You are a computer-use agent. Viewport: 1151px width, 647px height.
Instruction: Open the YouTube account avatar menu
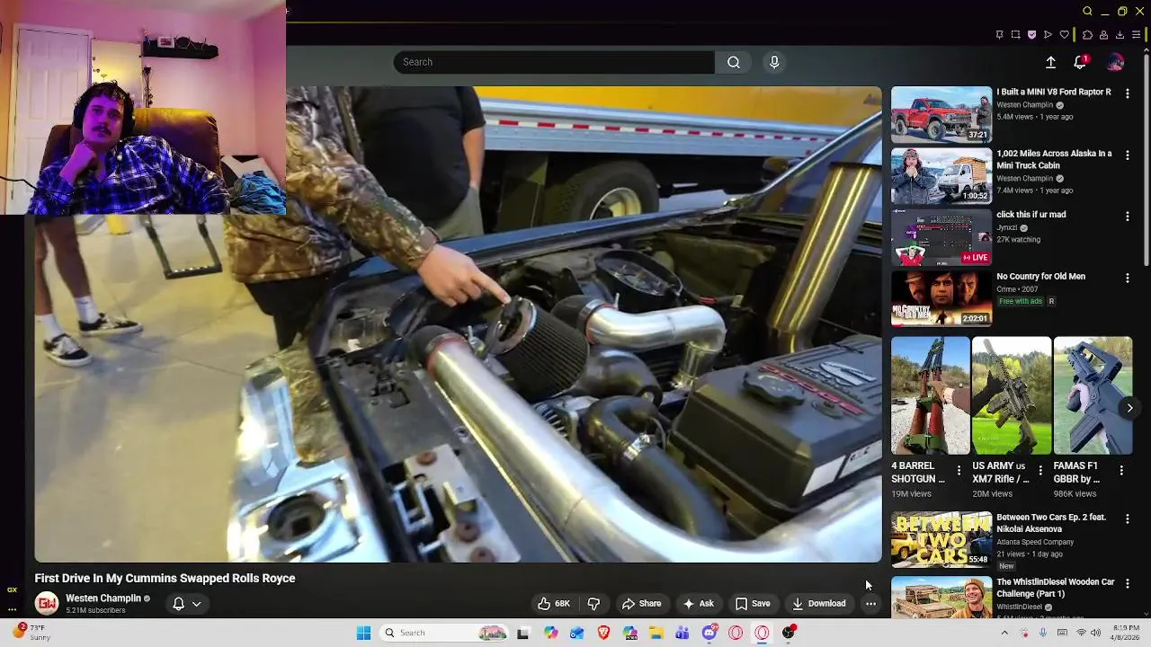[x=1115, y=62]
